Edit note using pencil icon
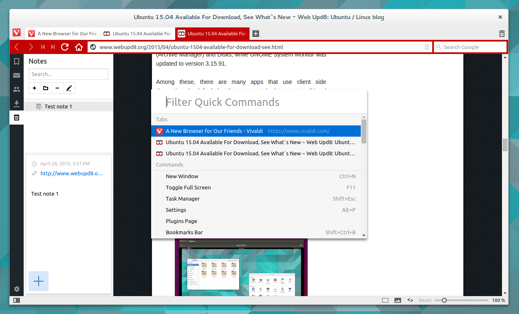The height and width of the screenshot is (314, 519). coord(69,88)
